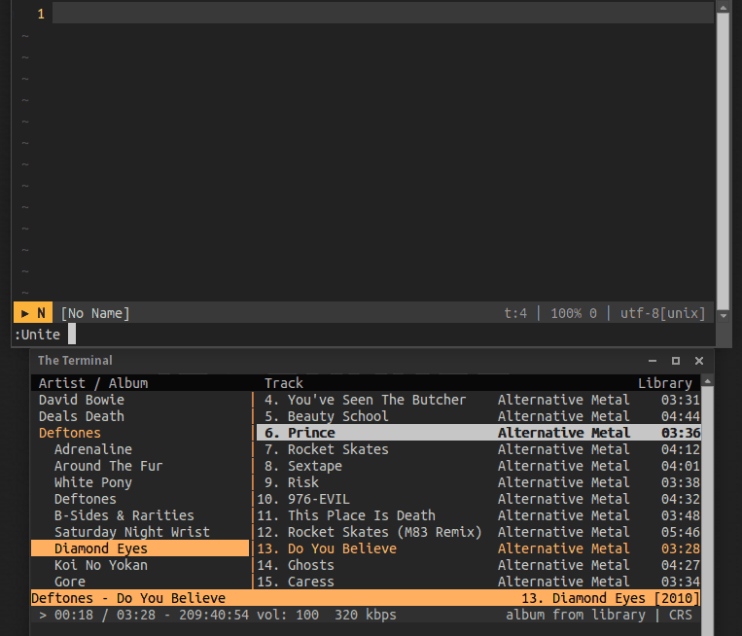Click The Terminal scrollbar up arrow
This screenshot has height=636, width=742.
pyautogui.click(x=707, y=381)
